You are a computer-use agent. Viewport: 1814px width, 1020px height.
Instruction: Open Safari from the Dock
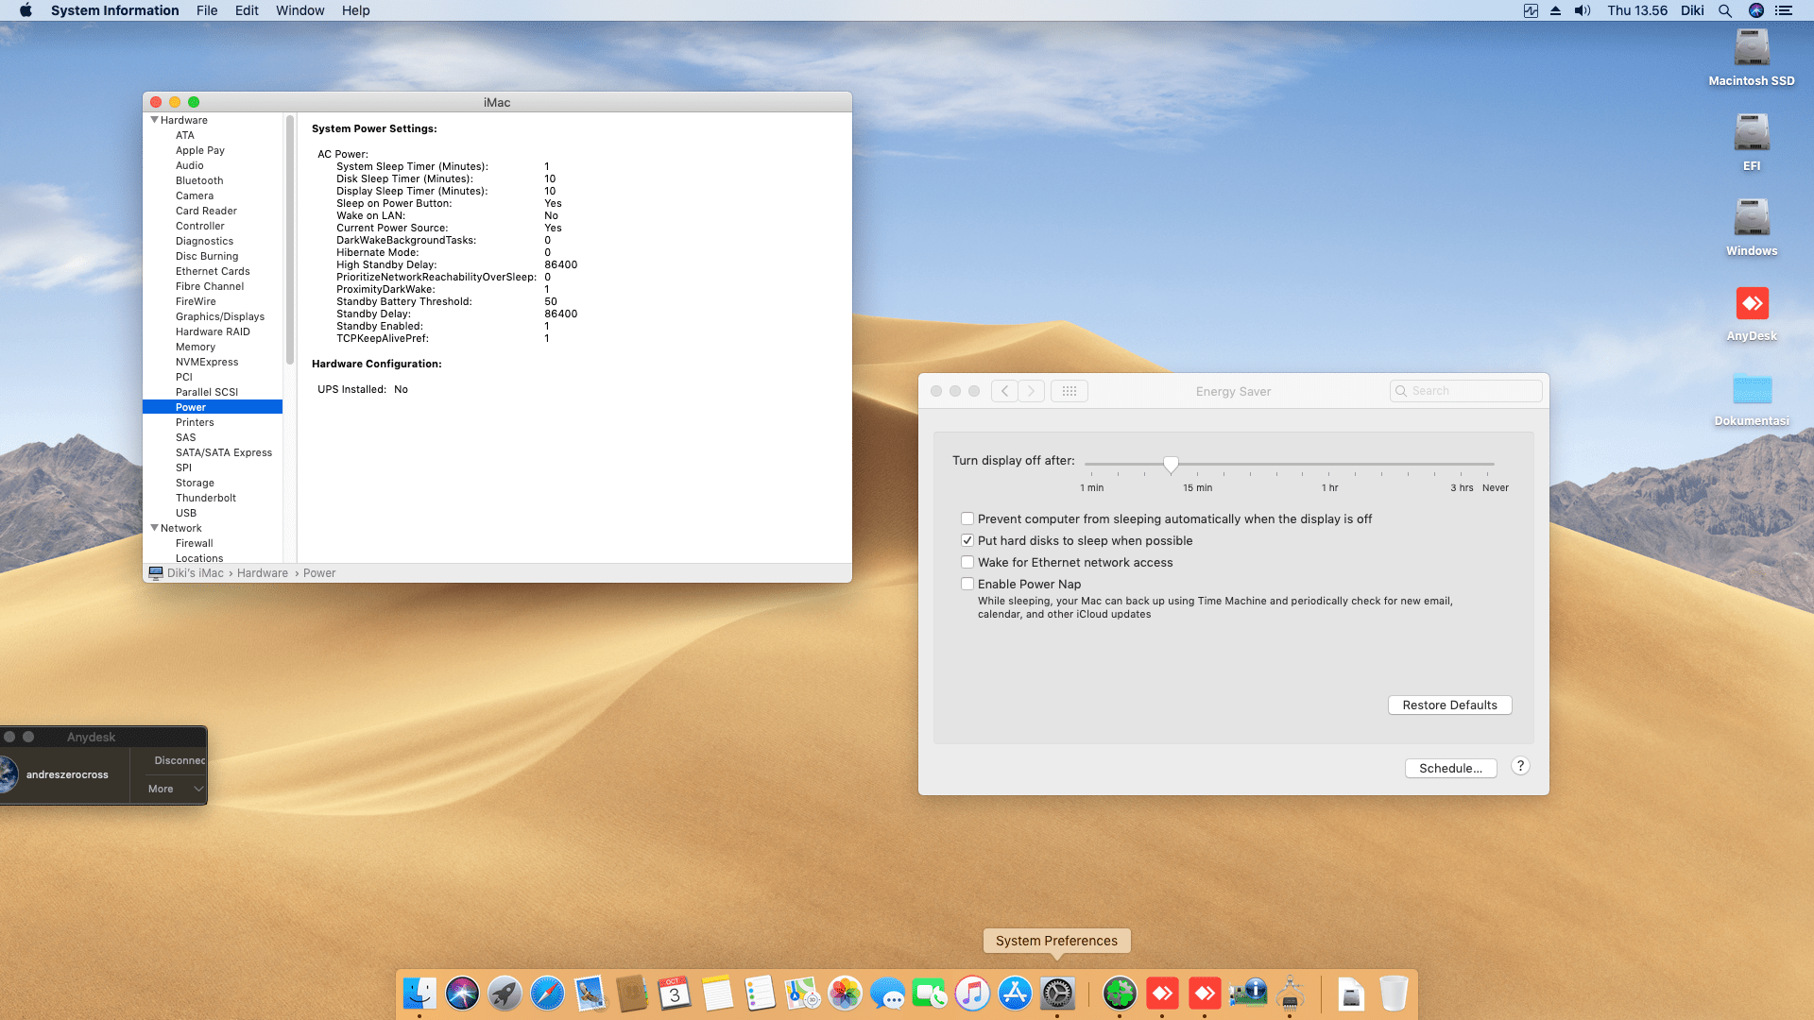tap(548, 994)
